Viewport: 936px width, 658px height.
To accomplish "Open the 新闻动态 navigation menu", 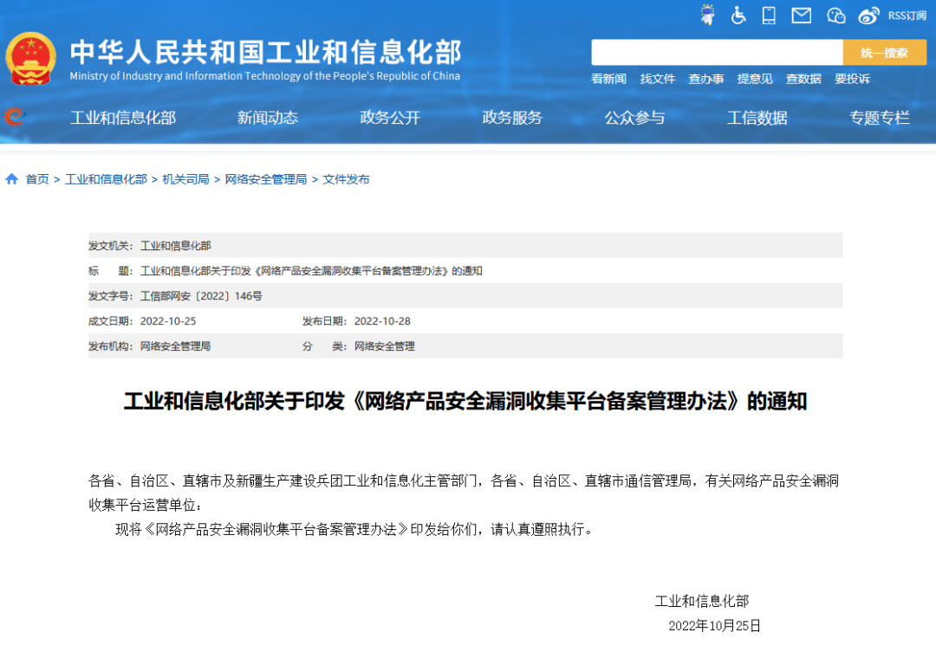I will [268, 118].
